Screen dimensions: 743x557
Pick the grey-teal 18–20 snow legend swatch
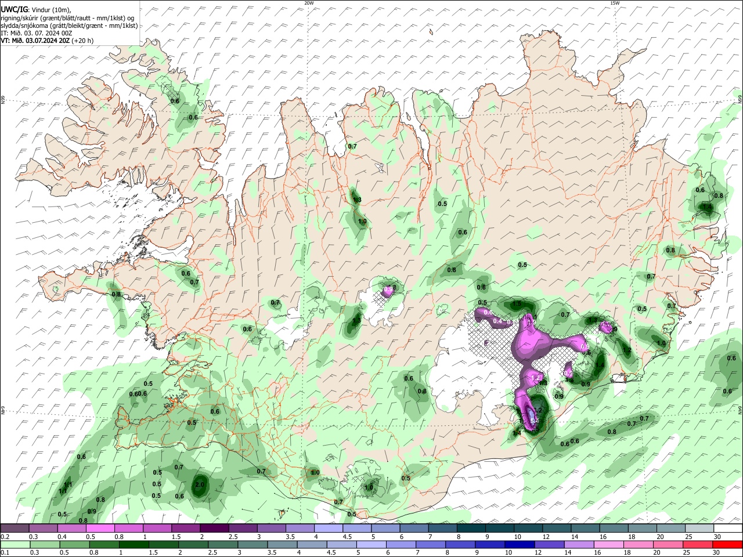(x=643, y=528)
